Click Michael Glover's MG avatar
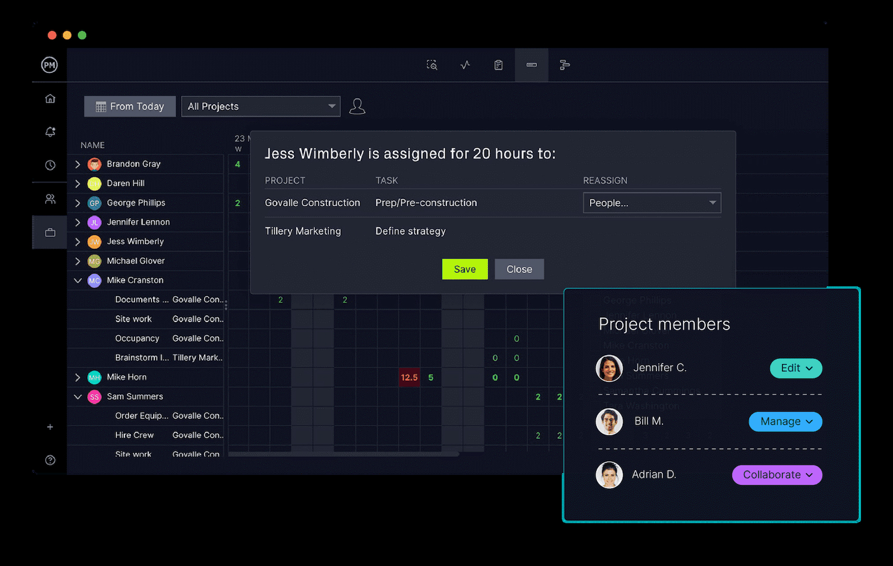893x566 pixels. (x=94, y=261)
